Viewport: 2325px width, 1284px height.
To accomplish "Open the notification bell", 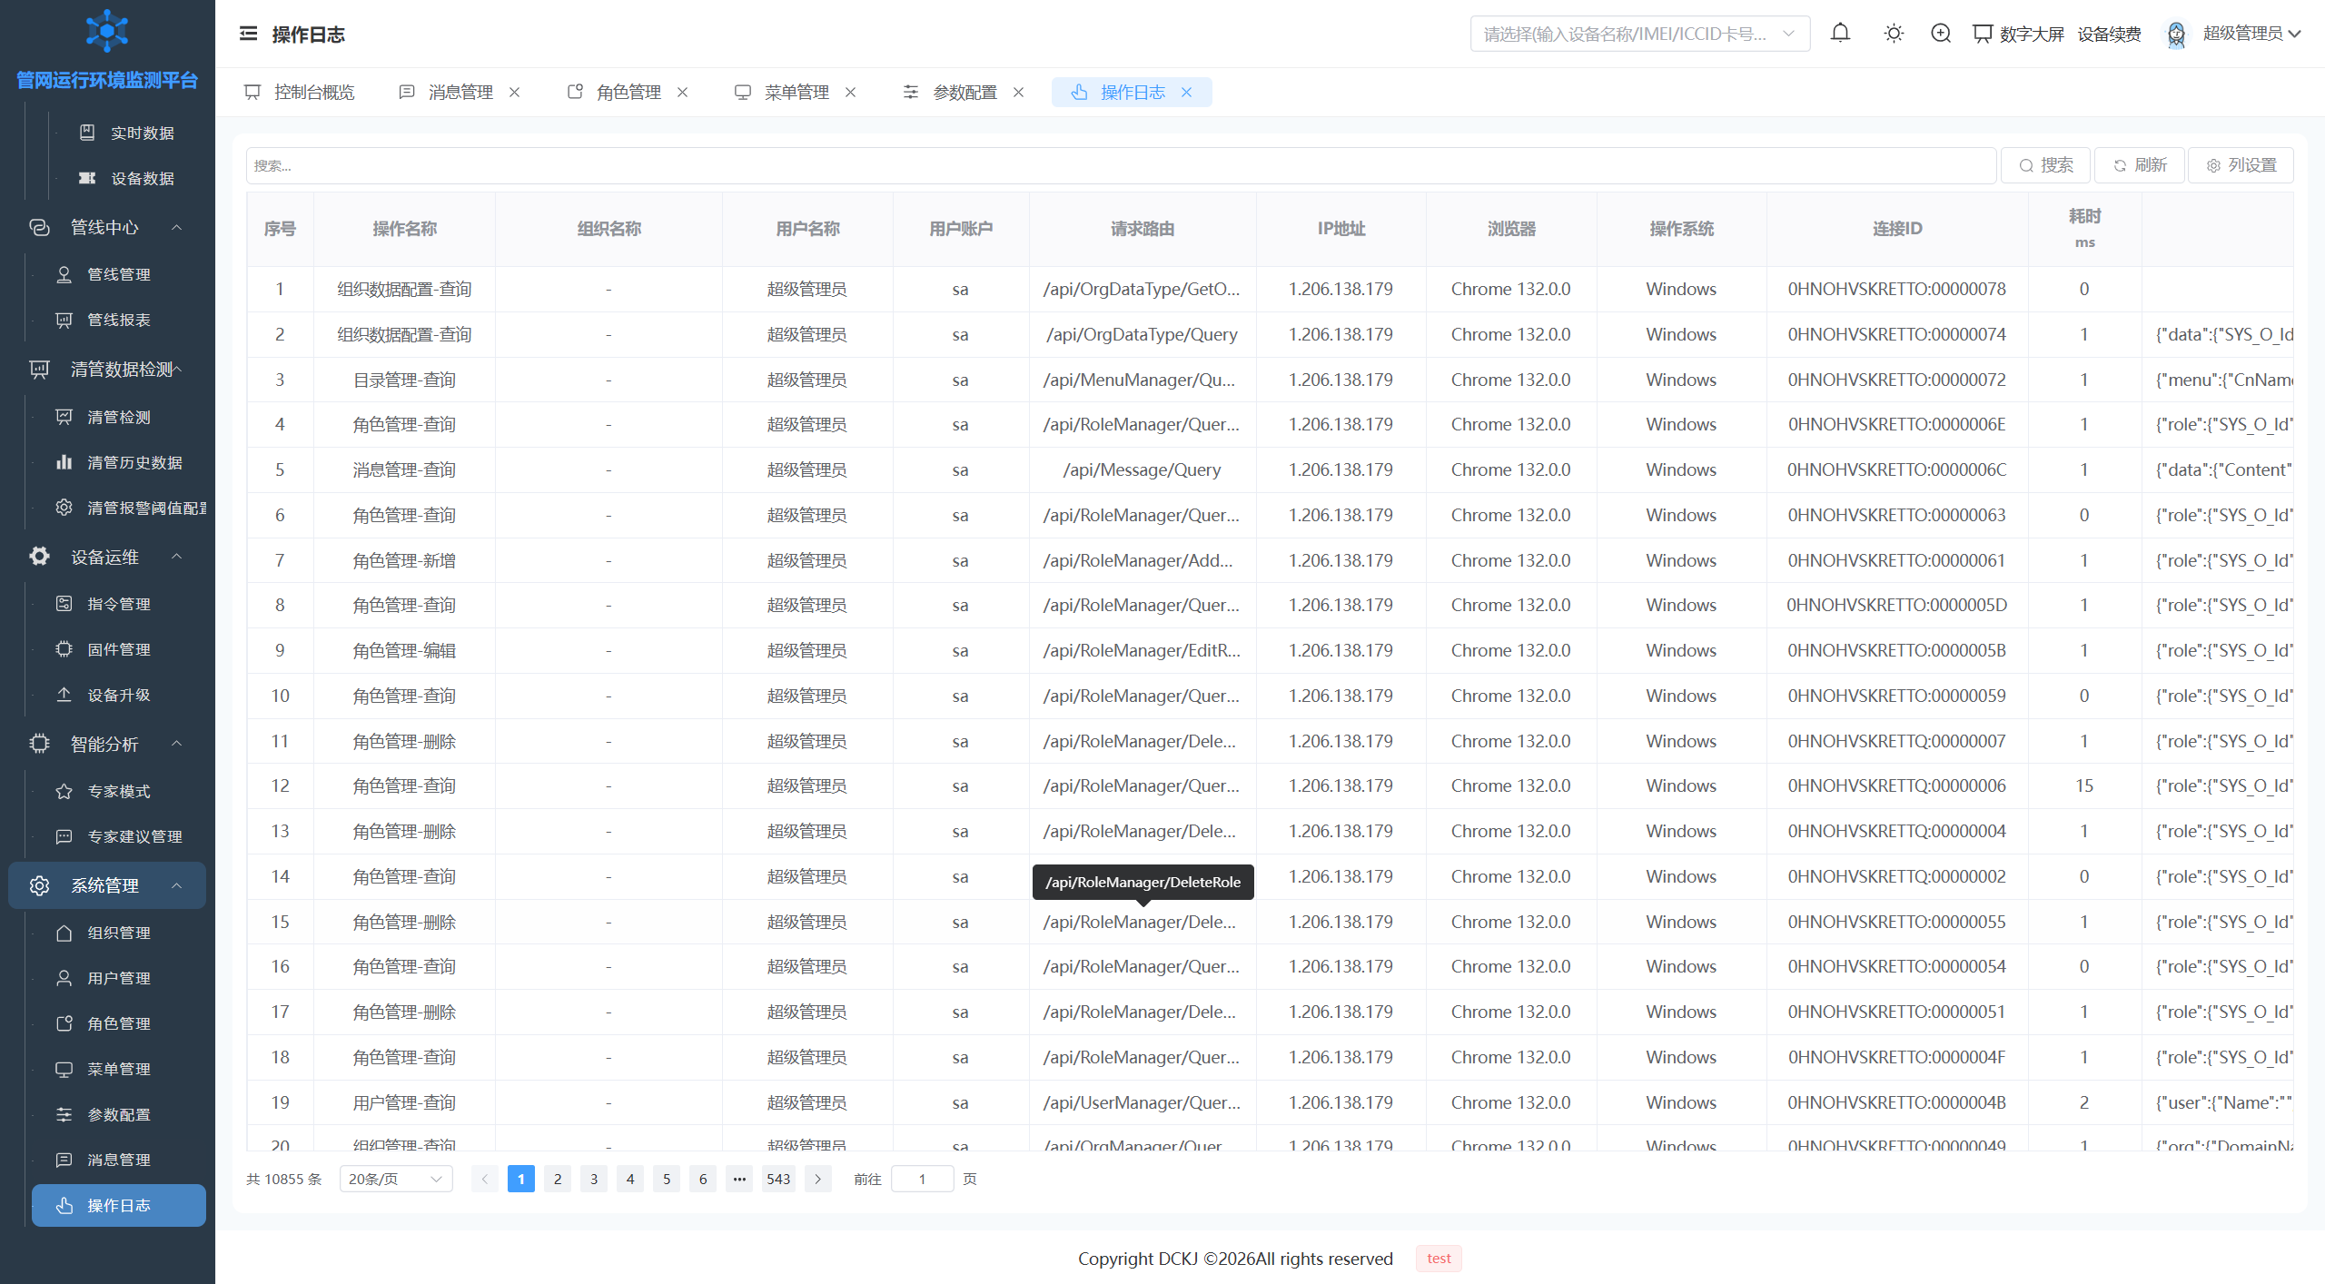I will 1840,34.
